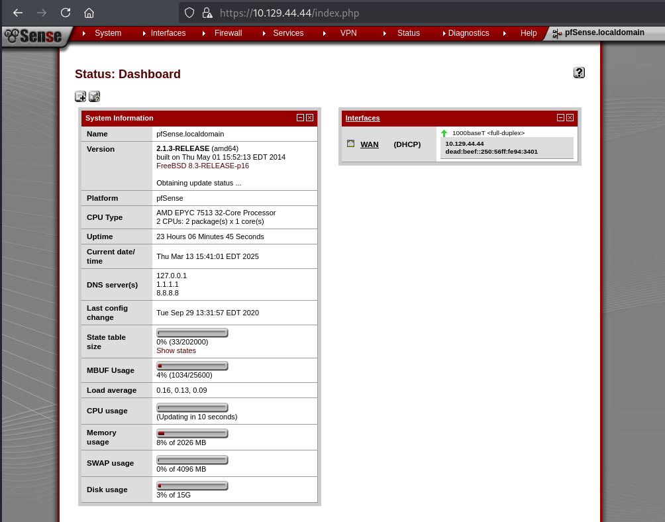Click the 2.1.3-RELEASE version text
665x522 pixels.
182,148
